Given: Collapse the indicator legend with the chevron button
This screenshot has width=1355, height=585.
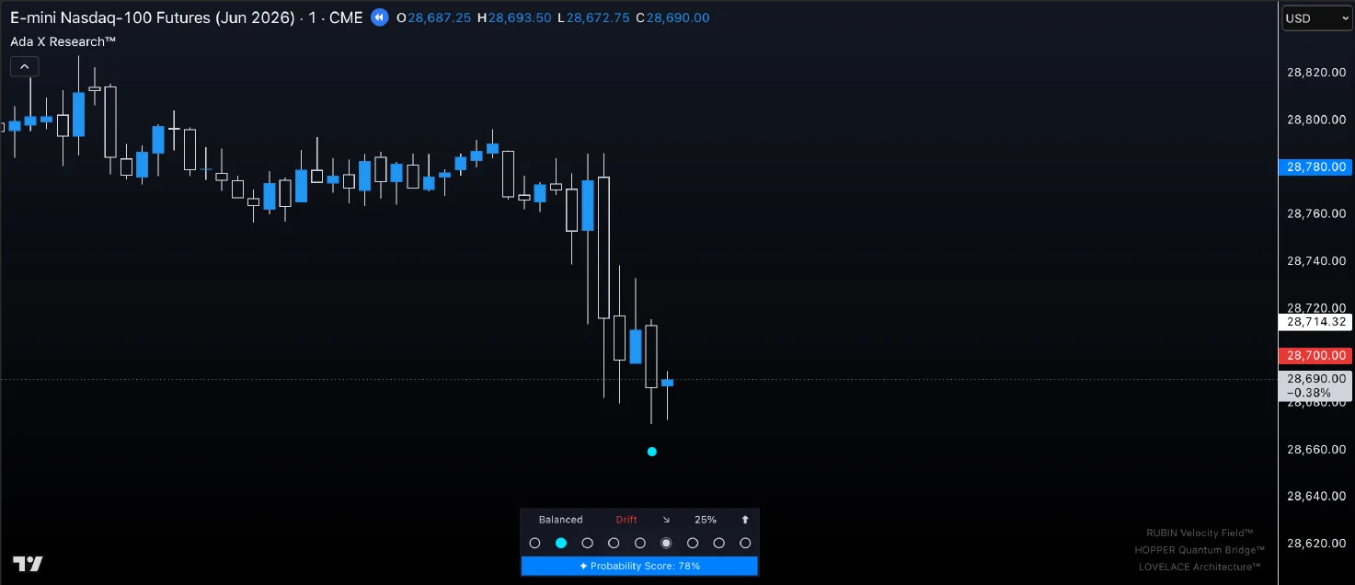Looking at the screenshot, I should pos(24,65).
